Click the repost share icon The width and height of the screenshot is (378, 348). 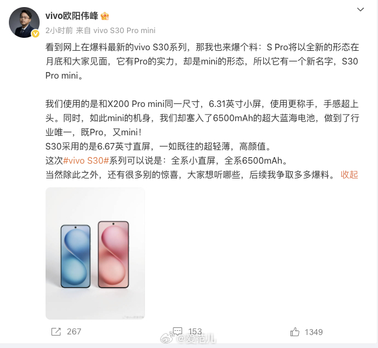56,332
